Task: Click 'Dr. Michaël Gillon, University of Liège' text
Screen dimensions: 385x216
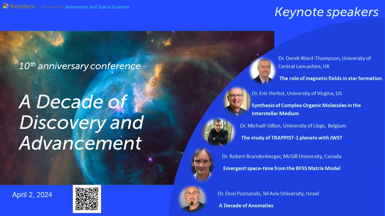Action: (293, 126)
